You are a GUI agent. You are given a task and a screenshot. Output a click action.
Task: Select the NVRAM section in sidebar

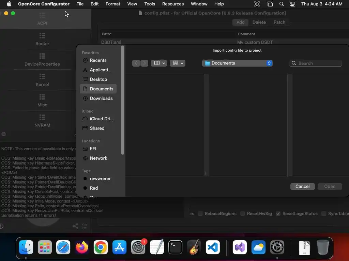click(42, 121)
